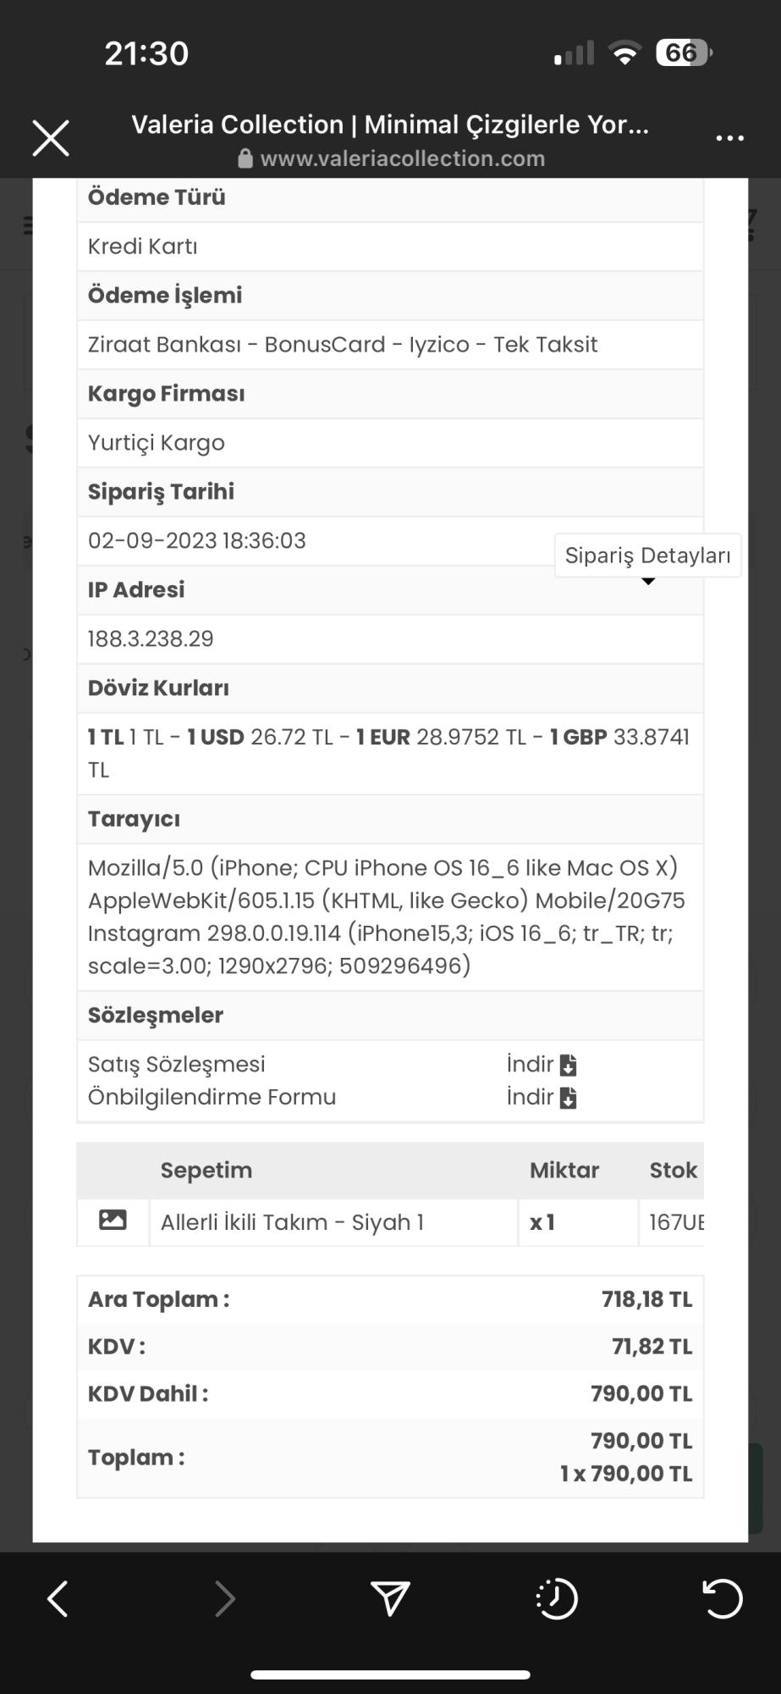Tap the Valeria Collection page title
Image resolution: width=781 pixels, height=1694 pixels.
click(390, 125)
